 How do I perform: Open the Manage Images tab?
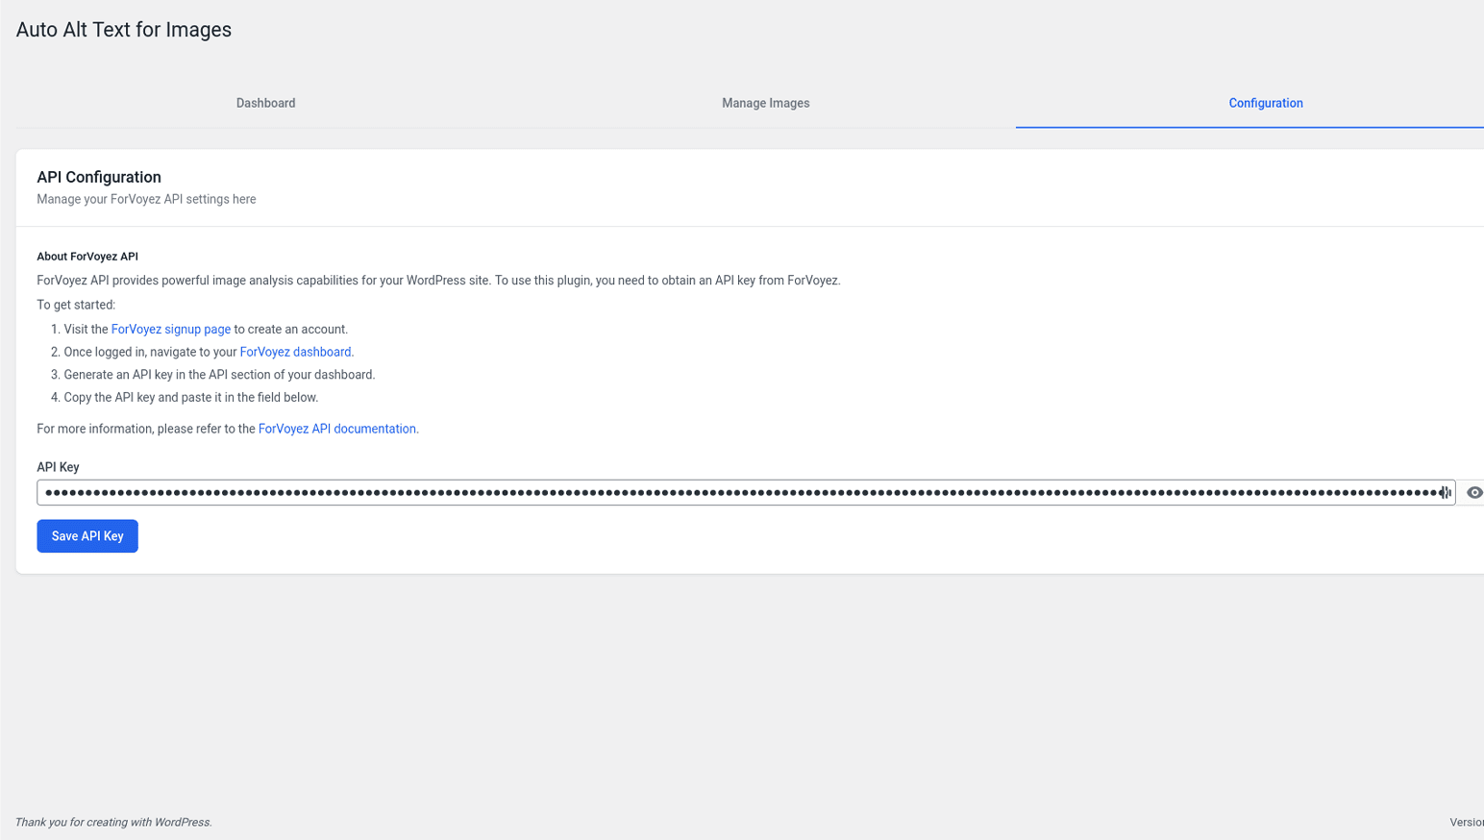pyautogui.click(x=765, y=103)
